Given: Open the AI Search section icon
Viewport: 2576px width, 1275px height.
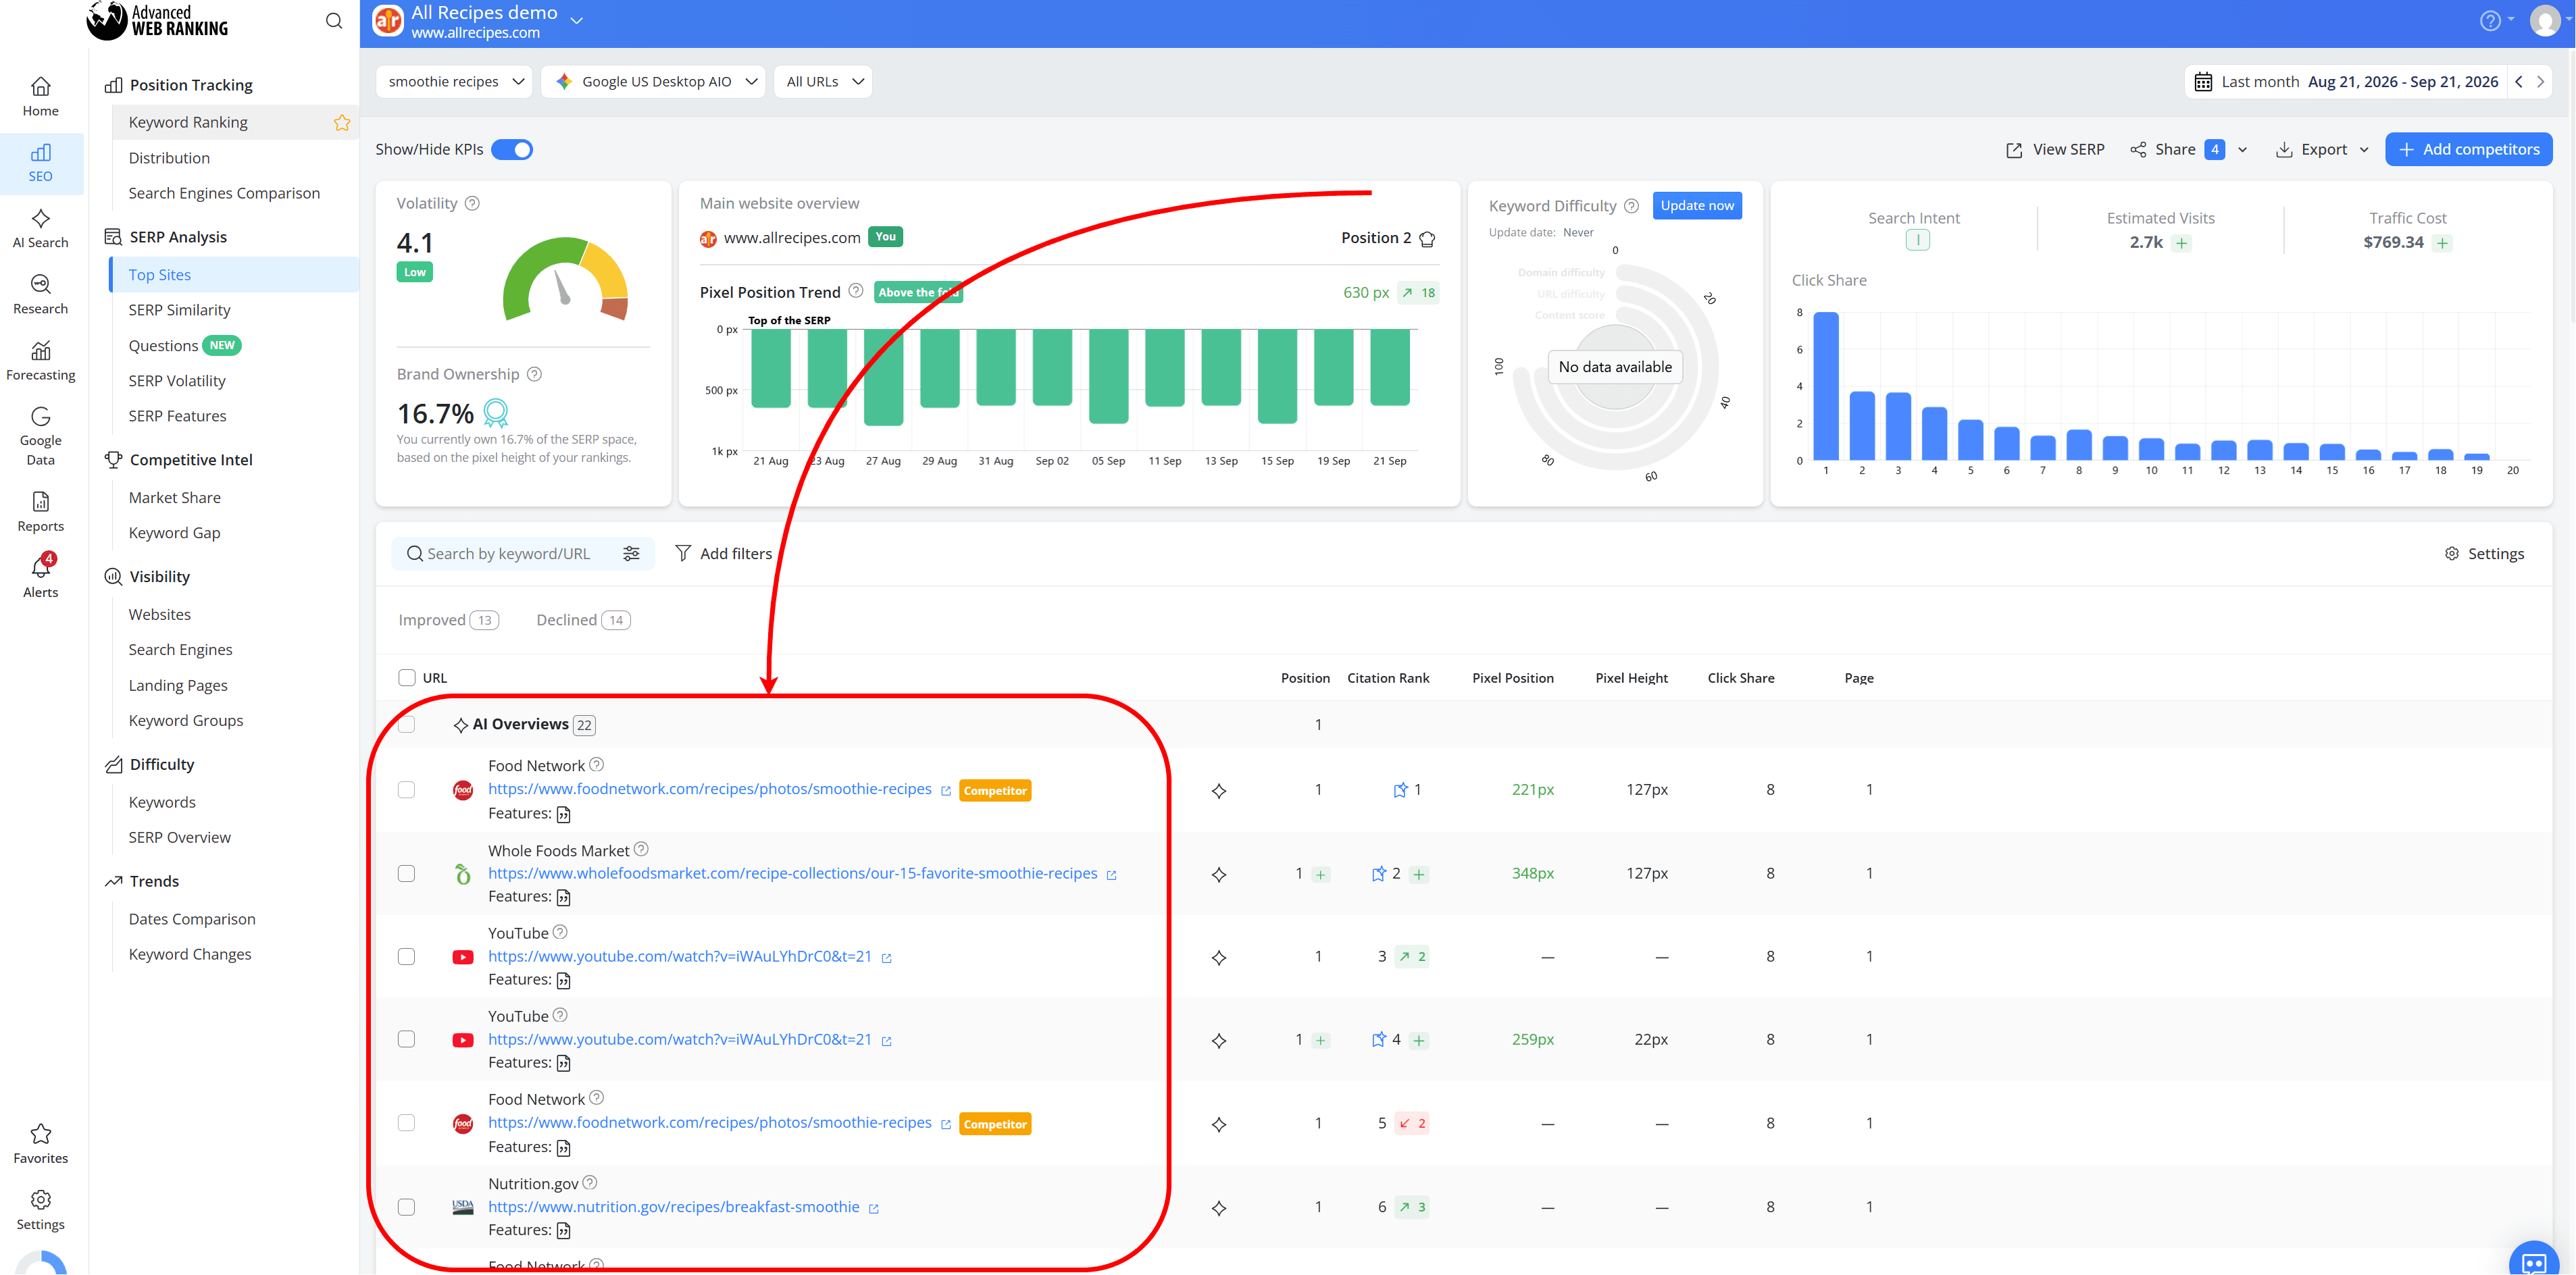Looking at the screenshot, I should [x=40, y=219].
